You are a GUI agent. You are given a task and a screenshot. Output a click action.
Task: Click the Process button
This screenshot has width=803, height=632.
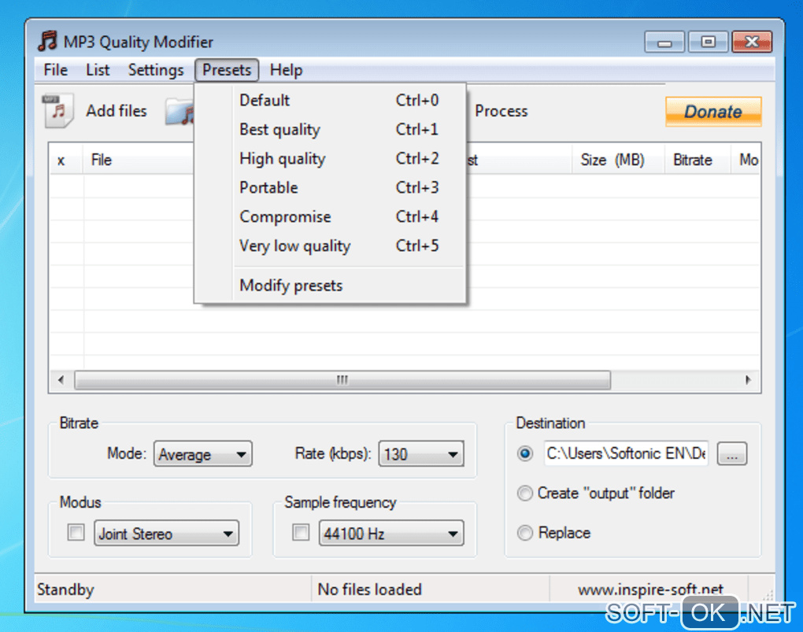(501, 111)
